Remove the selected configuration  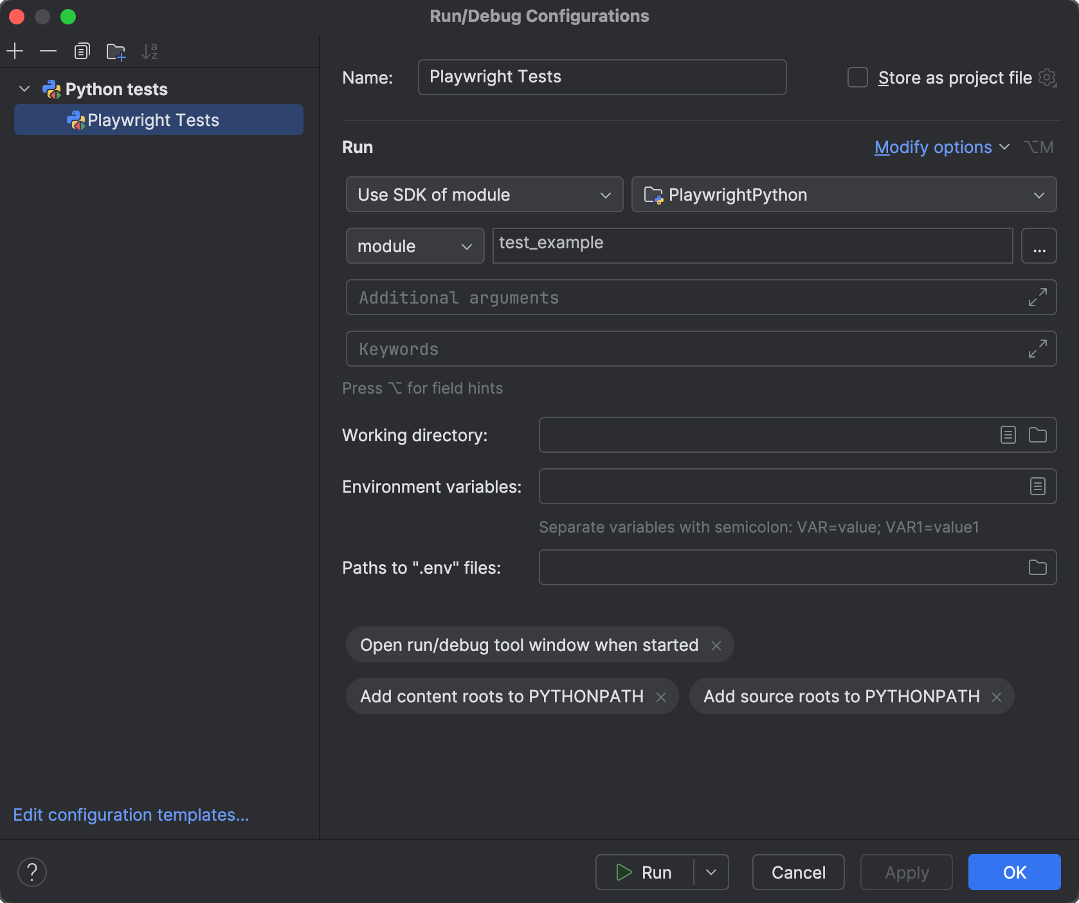[x=48, y=51]
